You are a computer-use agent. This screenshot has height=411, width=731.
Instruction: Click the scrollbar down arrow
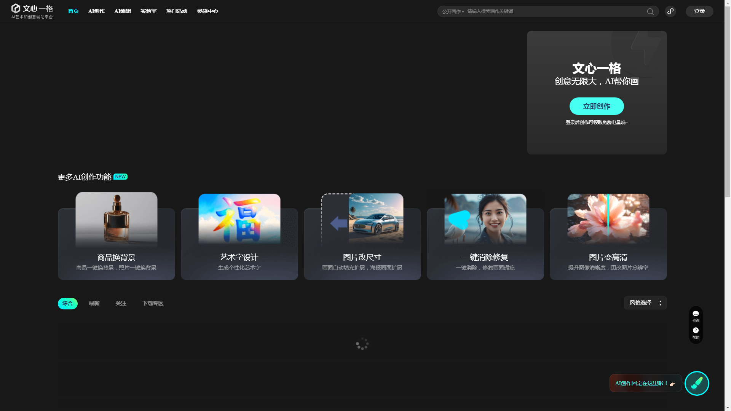click(x=728, y=408)
